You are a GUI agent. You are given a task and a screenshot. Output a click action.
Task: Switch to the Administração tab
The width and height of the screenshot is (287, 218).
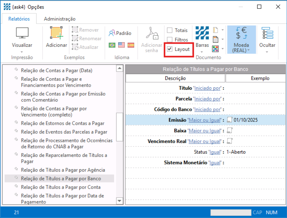60,19
